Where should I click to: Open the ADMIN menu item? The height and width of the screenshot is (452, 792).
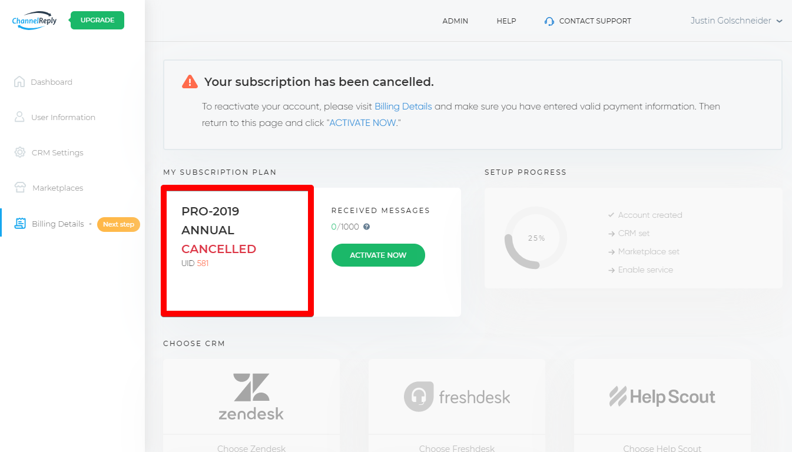pyautogui.click(x=455, y=21)
